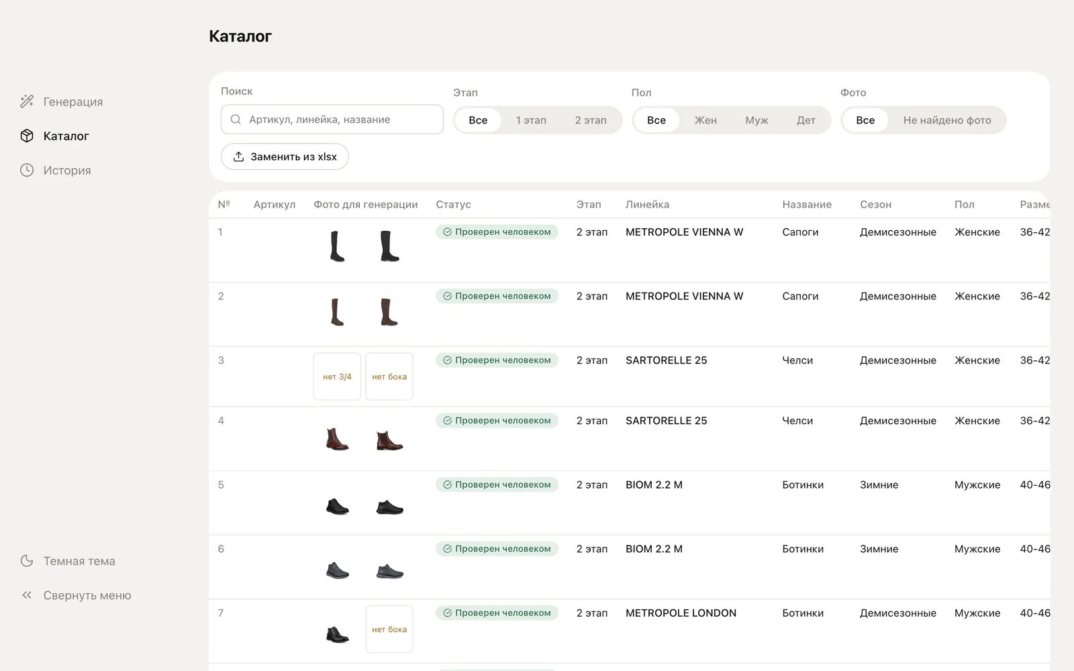1074x671 pixels.
Task: Focus the Артикул, линейка, название search field
Action: coord(332,119)
